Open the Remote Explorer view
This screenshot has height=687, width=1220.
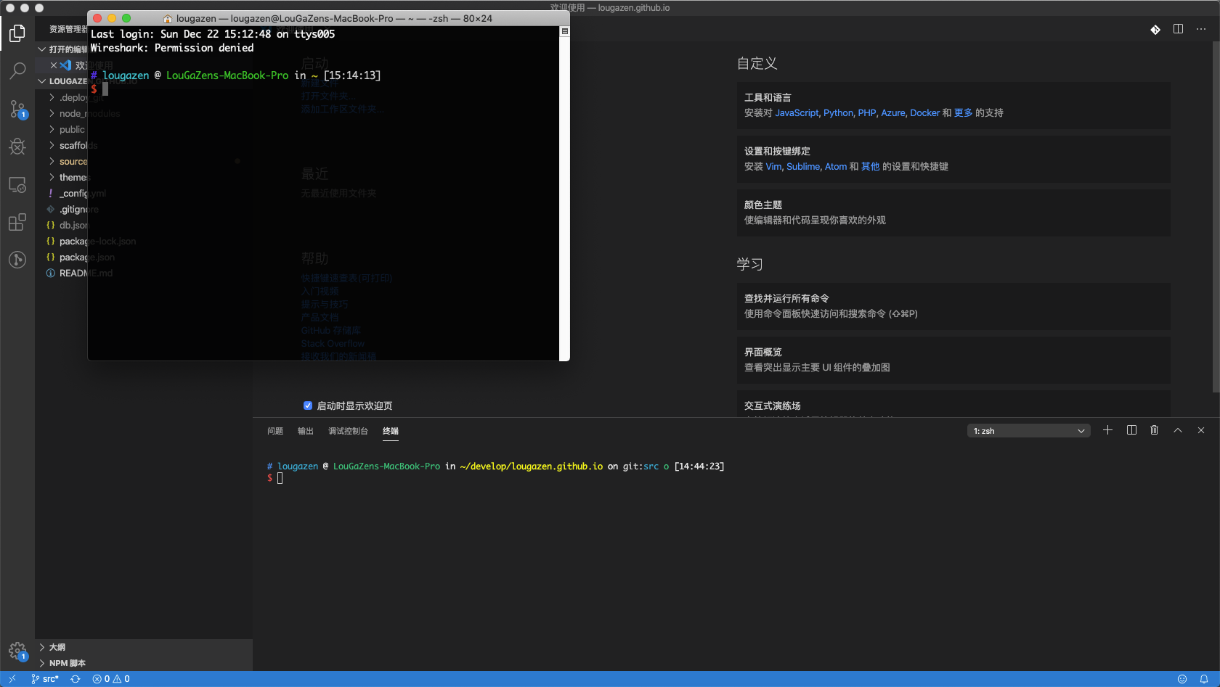click(x=17, y=185)
